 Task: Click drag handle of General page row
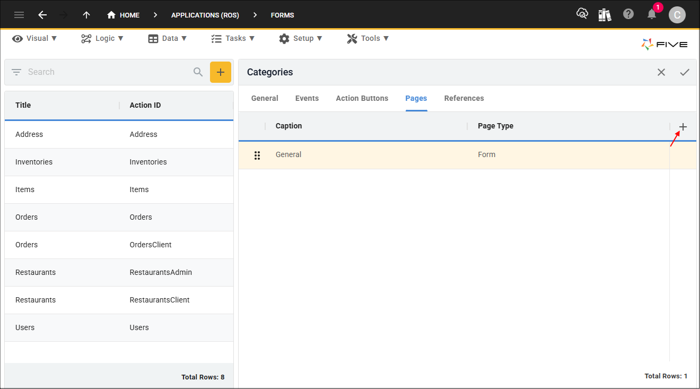257,155
